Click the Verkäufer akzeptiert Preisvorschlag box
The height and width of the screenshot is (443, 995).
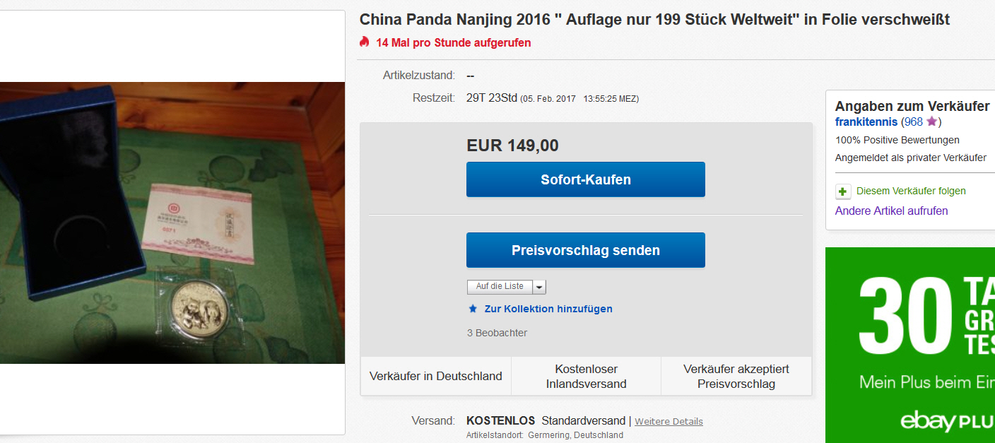pos(736,377)
